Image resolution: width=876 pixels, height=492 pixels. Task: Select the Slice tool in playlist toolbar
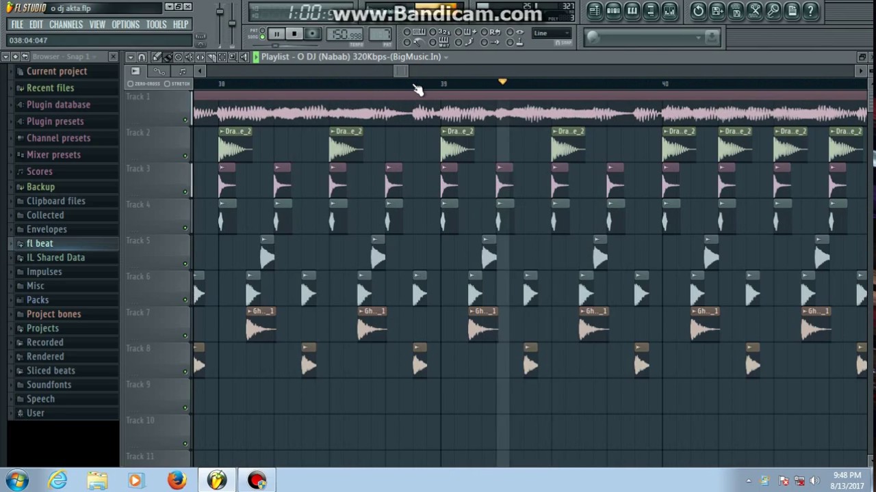211,57
